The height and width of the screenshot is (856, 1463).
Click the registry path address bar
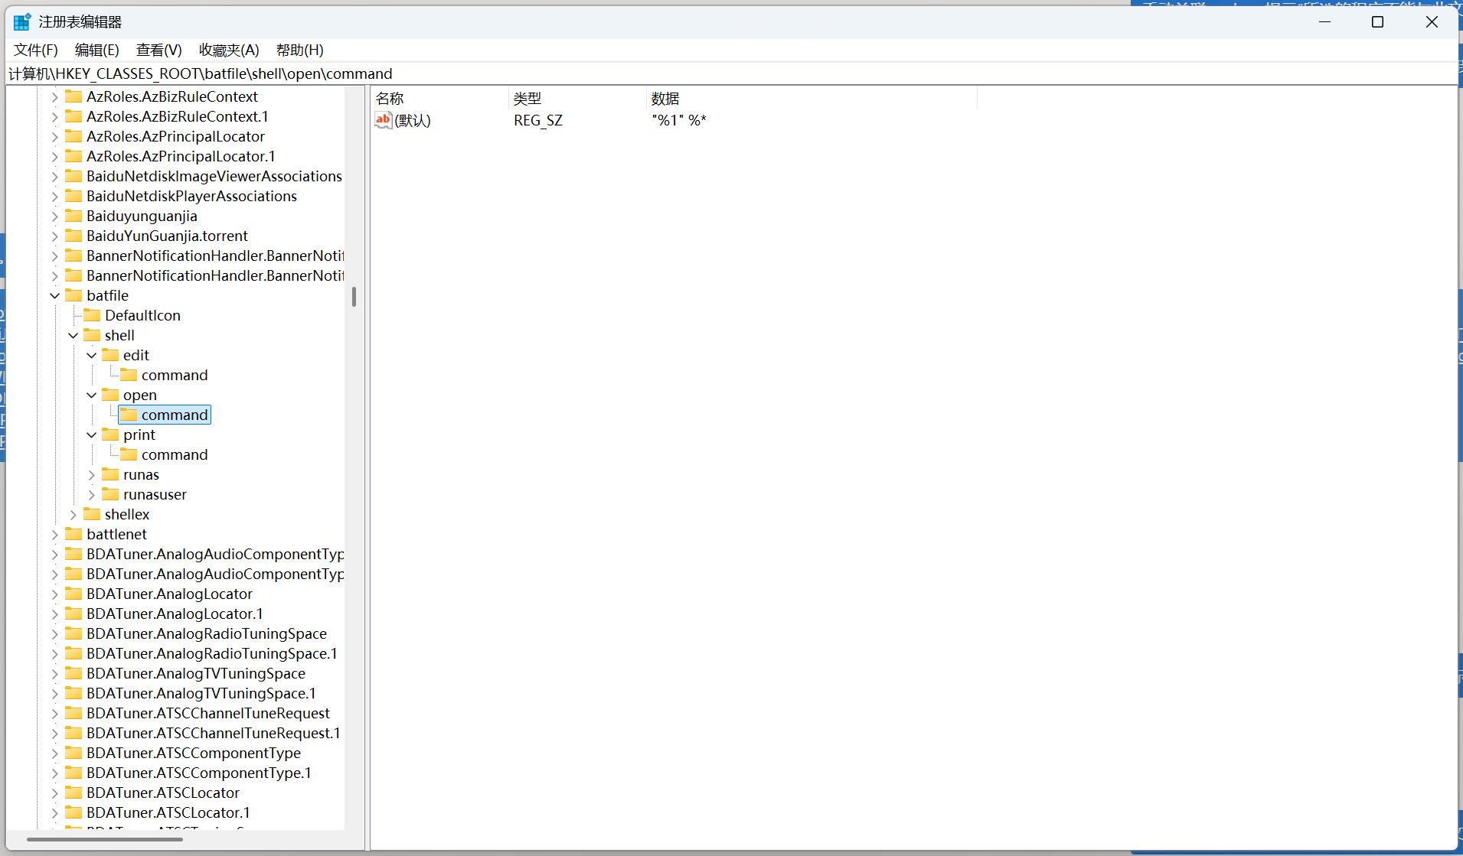point(731,73)
